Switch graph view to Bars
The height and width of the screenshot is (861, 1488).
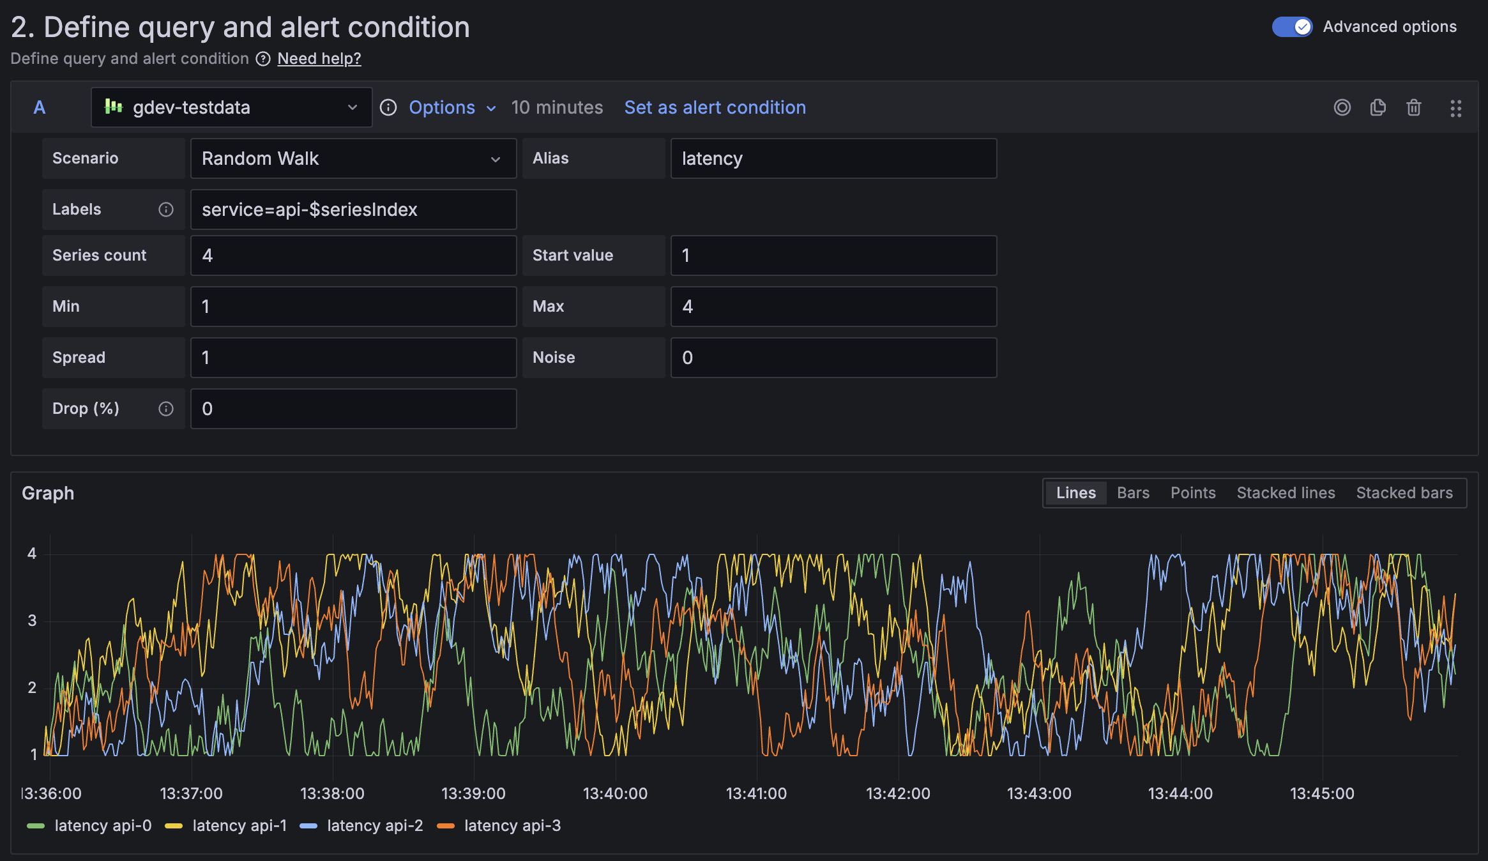[1132, 492]
